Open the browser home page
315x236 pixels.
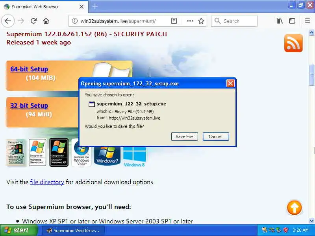point(46,21)
